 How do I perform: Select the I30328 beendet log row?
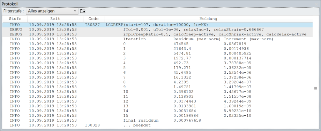(158, 125)
